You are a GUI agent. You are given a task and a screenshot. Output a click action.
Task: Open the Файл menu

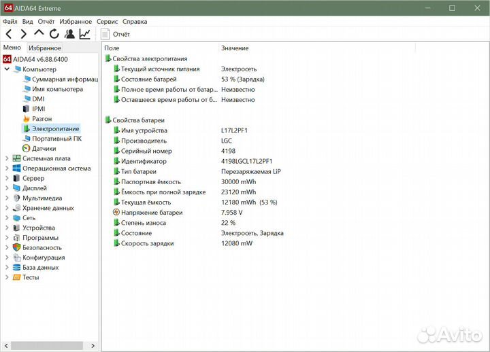coord(10,22)
